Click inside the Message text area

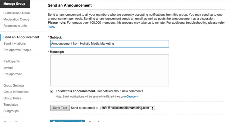pyautogui.click(x=110, y=70)
